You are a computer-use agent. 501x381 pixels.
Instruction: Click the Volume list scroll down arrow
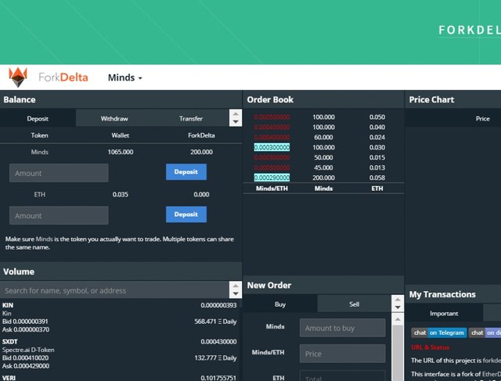pyautogui.click(x=236, y=294)
